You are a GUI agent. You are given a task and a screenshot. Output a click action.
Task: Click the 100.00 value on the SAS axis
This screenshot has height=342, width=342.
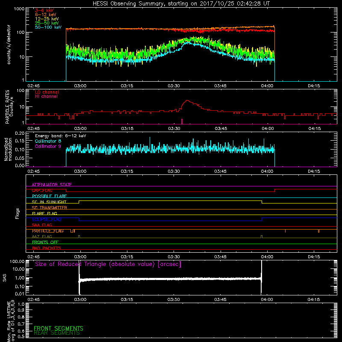[17, 261]
